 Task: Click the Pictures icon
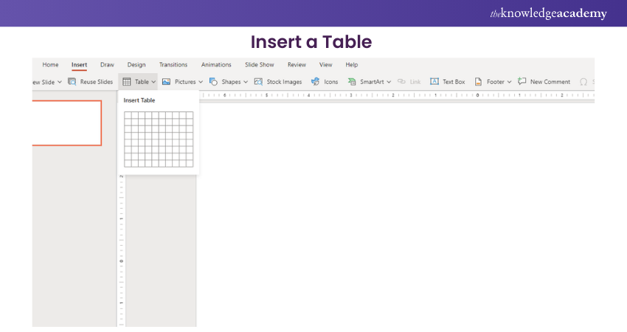click(x=167, y=82)
